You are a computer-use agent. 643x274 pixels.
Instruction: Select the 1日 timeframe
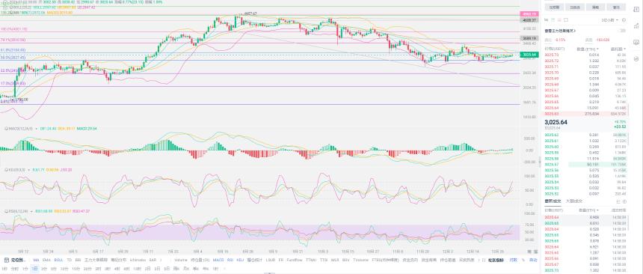point(35,268)
